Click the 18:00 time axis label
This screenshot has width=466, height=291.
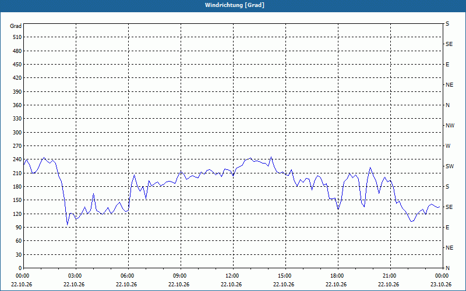click(338, 276)
